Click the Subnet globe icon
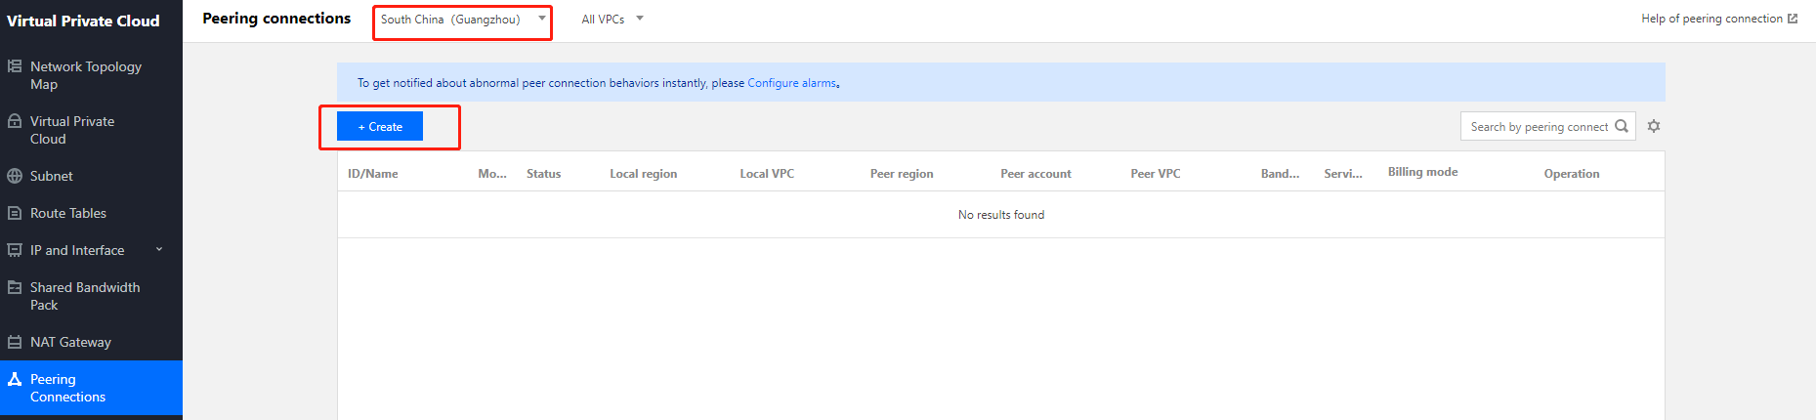This screenshot has height=420, width=1816. pos(15,176)
